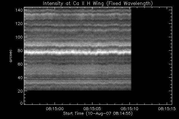Image resolution: width=179 pixels, height=119 pixels.
Task: Click the "arcsec" y-axis label
Action: 11,56
